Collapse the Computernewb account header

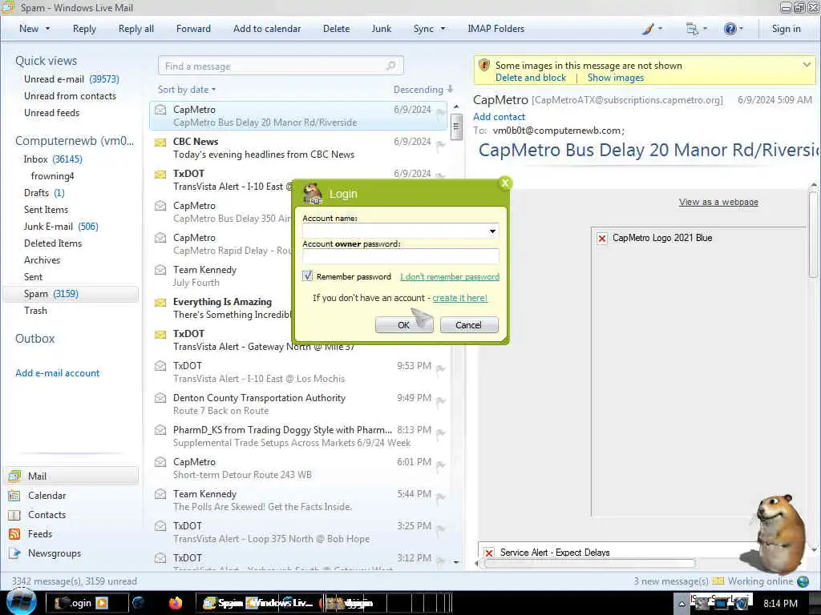click(x=75, y=141)
